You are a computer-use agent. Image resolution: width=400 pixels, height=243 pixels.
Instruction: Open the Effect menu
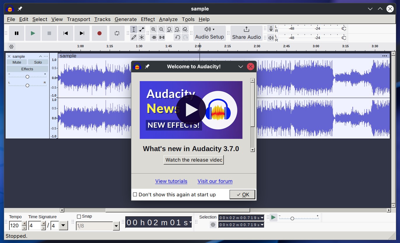[148, 19]
